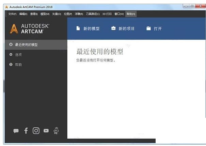Screen dimensions: 206x146
Task: Maximize the ArtCAM window
Action: [192, 6]
